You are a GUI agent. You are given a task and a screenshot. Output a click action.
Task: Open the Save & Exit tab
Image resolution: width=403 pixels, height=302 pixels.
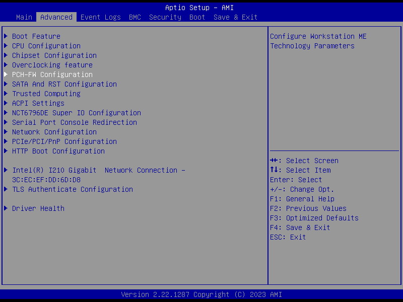pos(235,17)
